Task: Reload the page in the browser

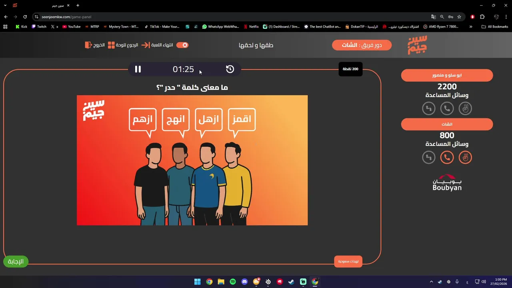Action: click(25, 17)
